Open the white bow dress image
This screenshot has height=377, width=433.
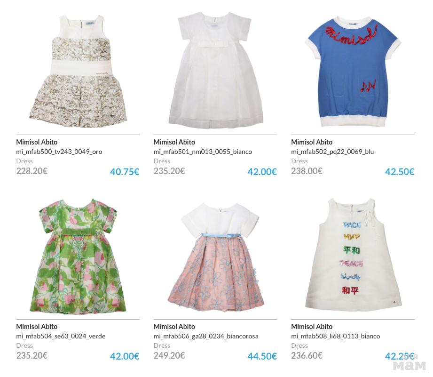215,71
